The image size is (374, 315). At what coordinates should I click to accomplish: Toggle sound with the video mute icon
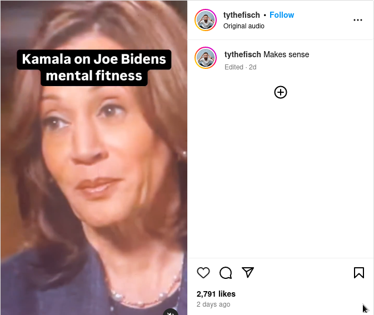tap(171, 312)
